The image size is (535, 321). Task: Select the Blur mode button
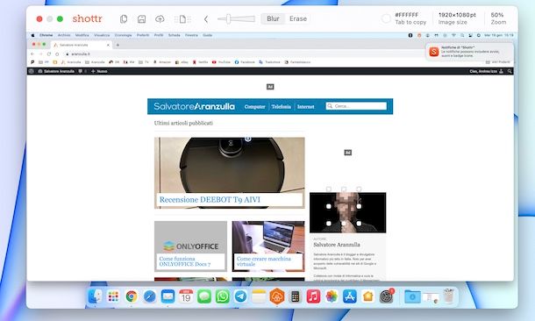coord(273,18)
